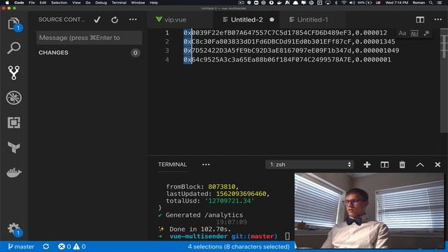This screenshot has width=448, height=252.
Task: Open the File menu
Action: 31,3
